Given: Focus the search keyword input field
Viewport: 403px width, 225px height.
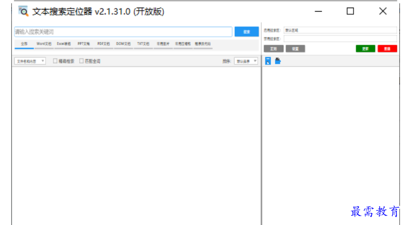Looking at the screenshot, I should point(123,32).
